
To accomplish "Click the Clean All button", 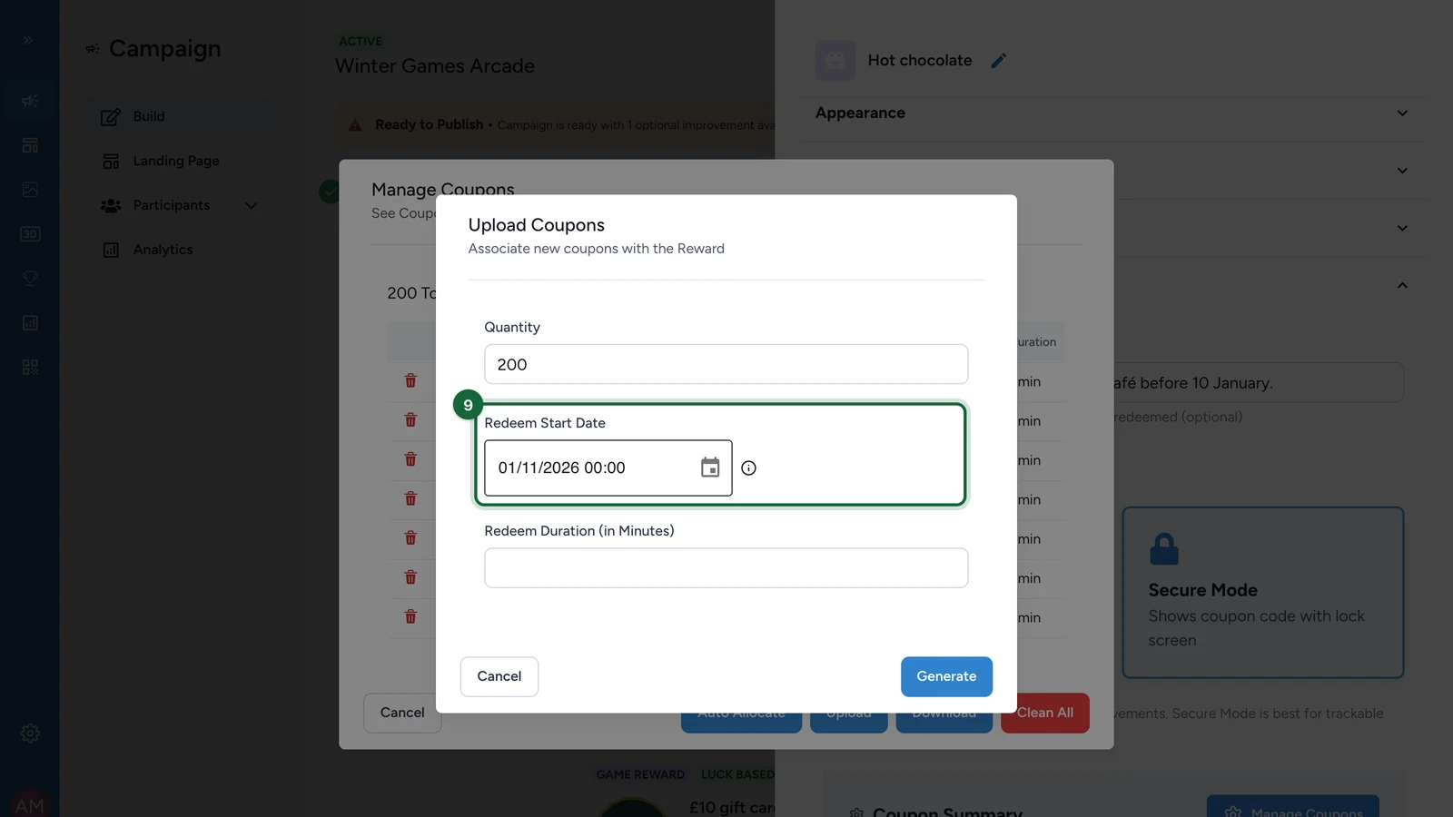I will coord(1045,713).
